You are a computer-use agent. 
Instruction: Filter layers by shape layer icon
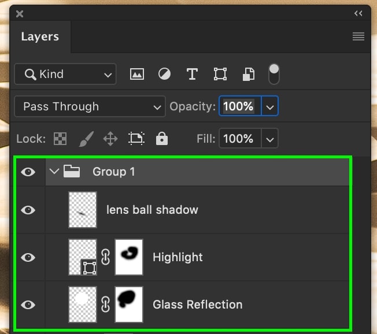coord(220,74)
